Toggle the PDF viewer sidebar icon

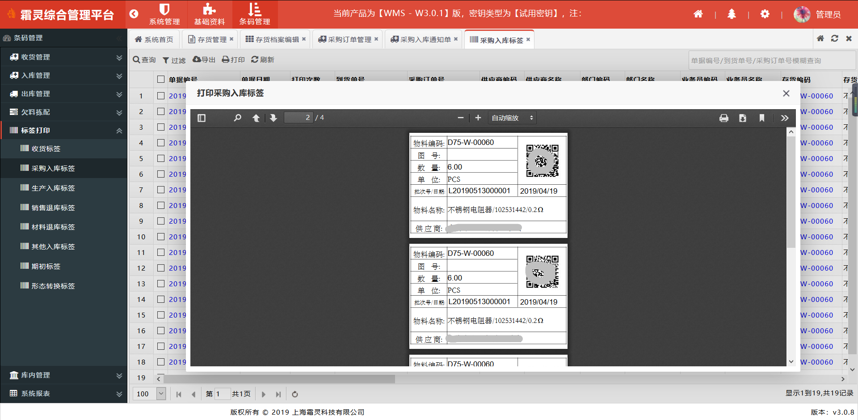pos(202,118)
